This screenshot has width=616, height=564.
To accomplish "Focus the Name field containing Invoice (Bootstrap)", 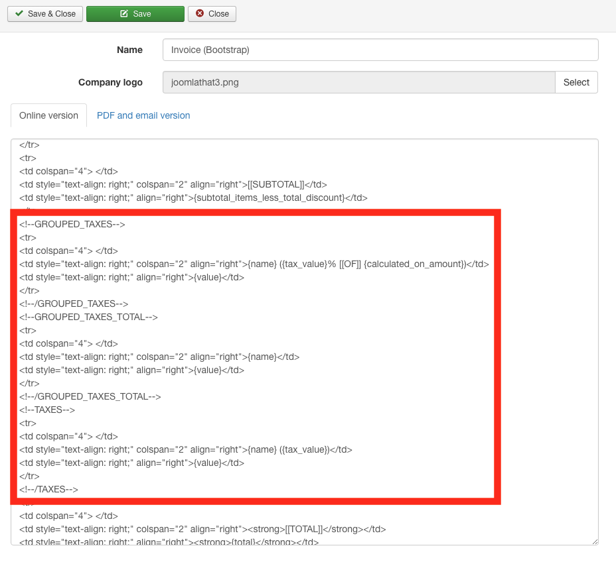I will [x=380, y=50].
